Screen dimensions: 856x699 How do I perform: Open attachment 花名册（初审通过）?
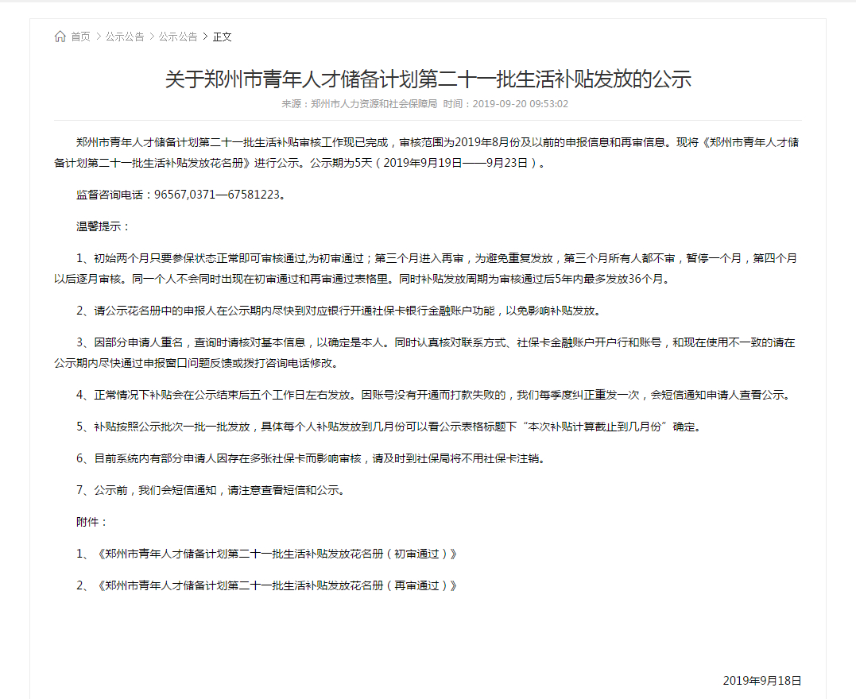click(x=277, y=554)
